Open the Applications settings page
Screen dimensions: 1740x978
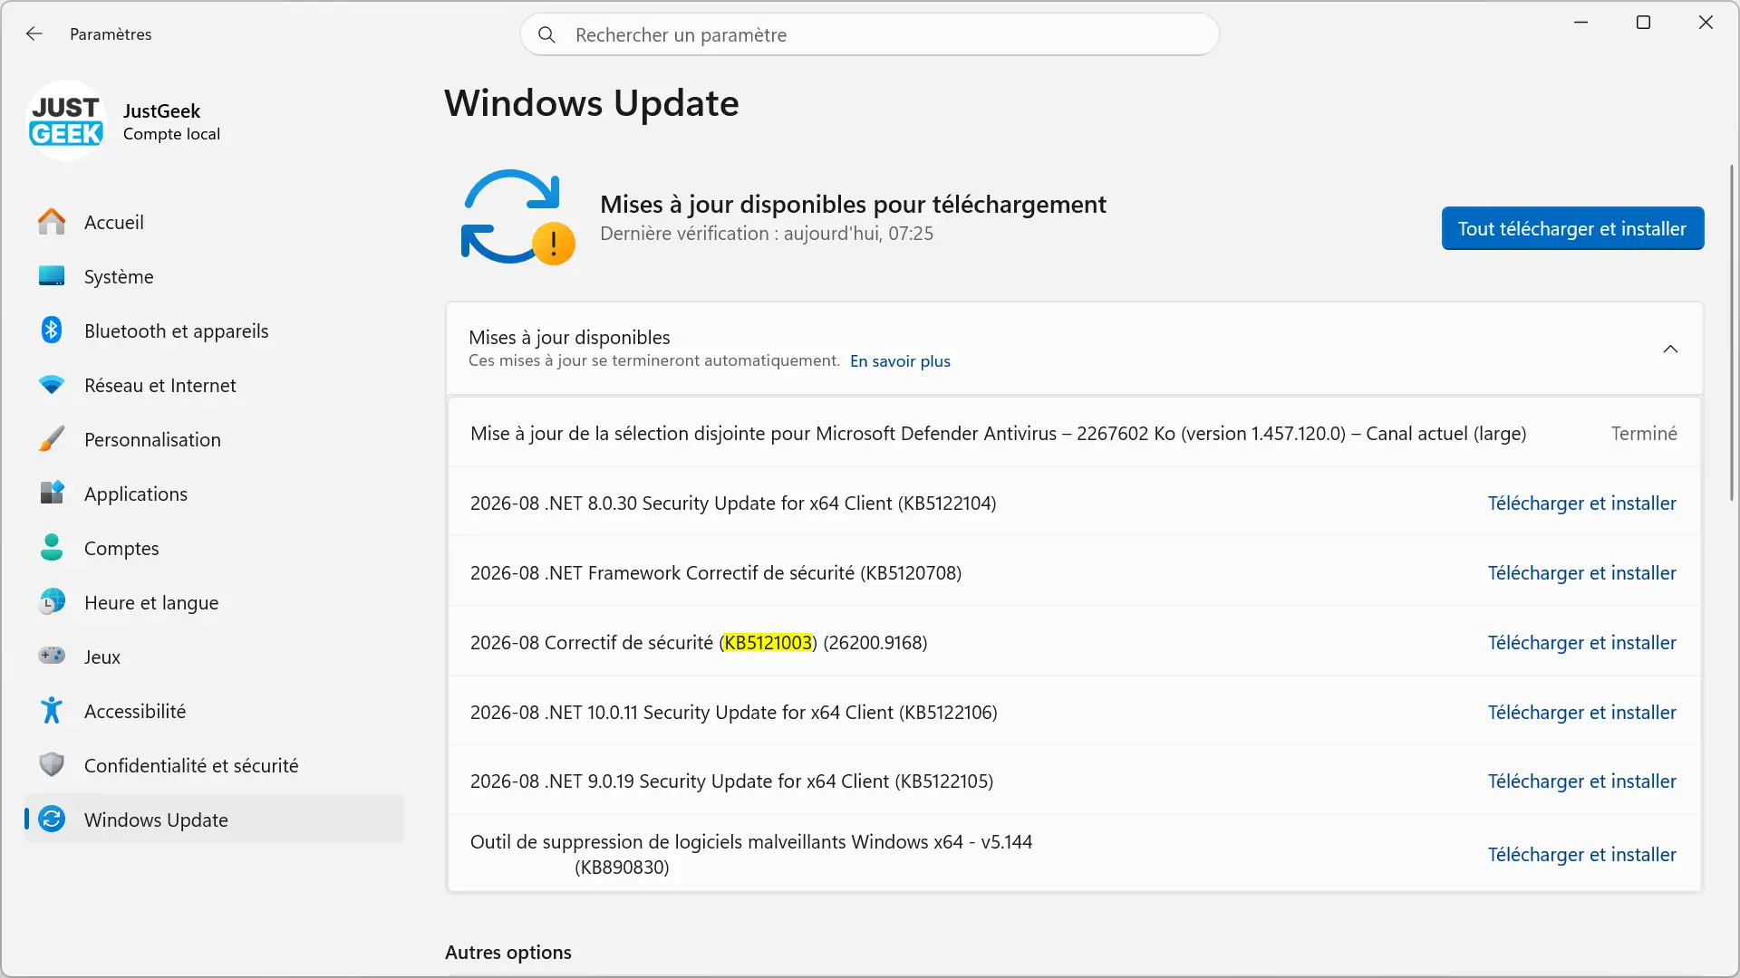point(215,494)
